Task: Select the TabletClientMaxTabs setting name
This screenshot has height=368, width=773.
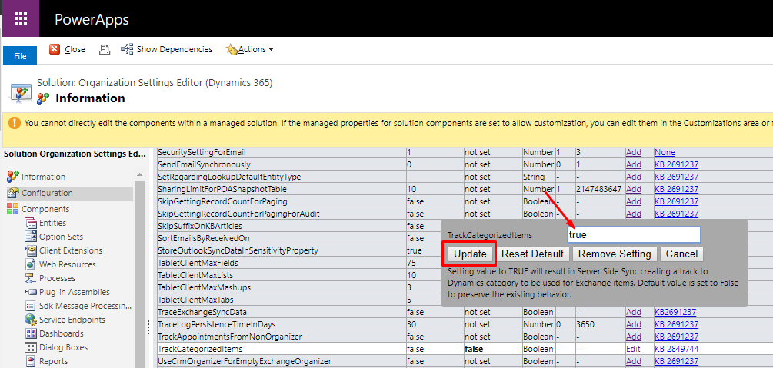Action: pyautogui.click(x=195, y=300)
